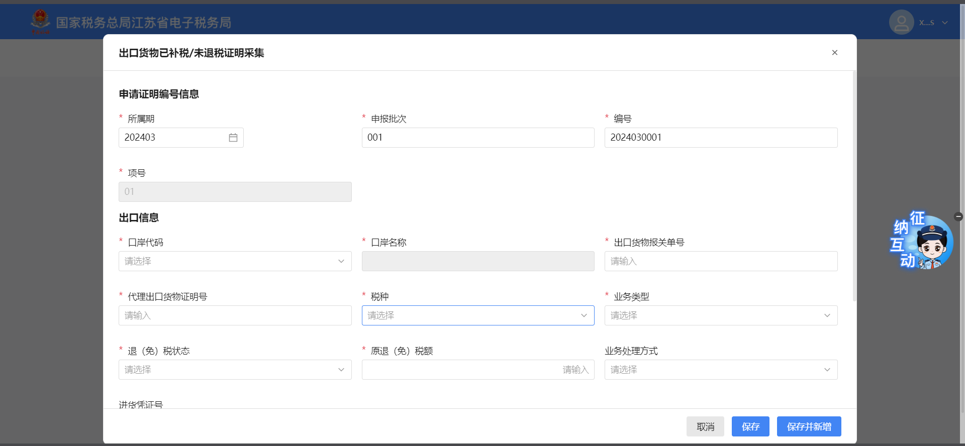Click the 代理出口货物证明号 input field
Screen dimensions: 965x446
(x=235, y=315)
